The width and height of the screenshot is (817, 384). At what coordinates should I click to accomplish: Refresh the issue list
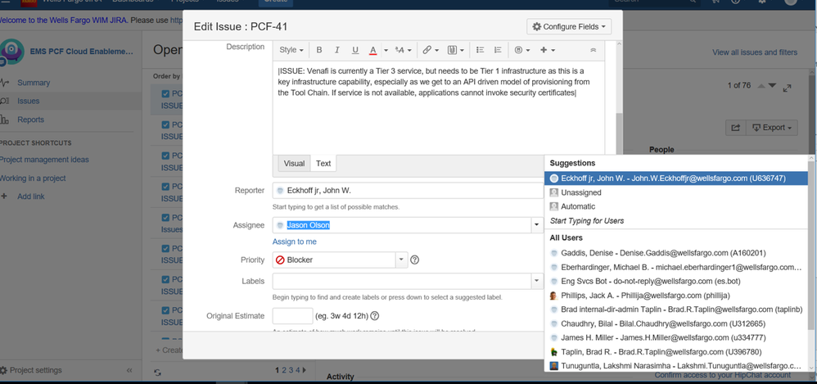tap(158, 373)
